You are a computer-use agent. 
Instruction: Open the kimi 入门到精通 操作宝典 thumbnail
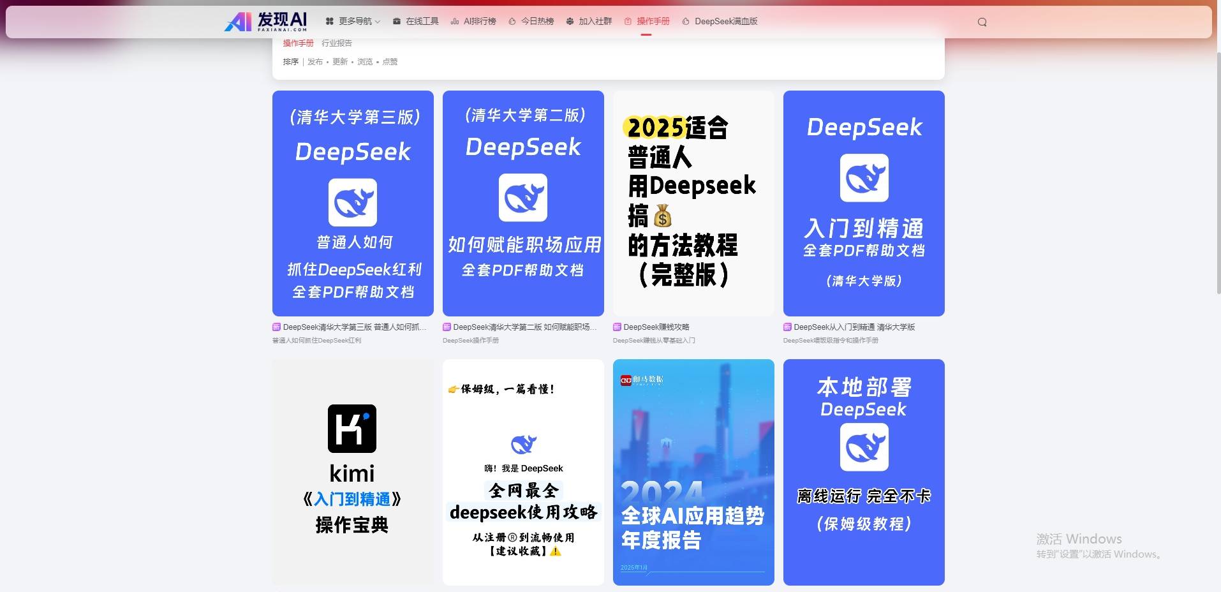click(x=353, y=472)
